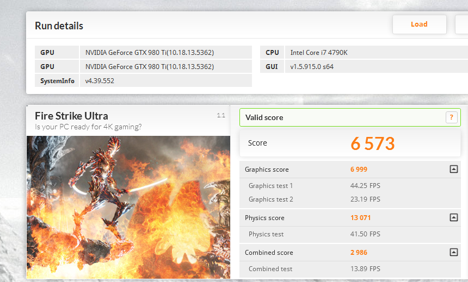468x282 pixels.
Task: Select the overall score value 6 573
Action: tap(372, 143)
